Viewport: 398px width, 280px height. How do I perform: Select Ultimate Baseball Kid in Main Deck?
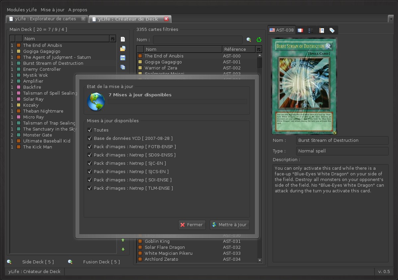click(x=42, y=141)
